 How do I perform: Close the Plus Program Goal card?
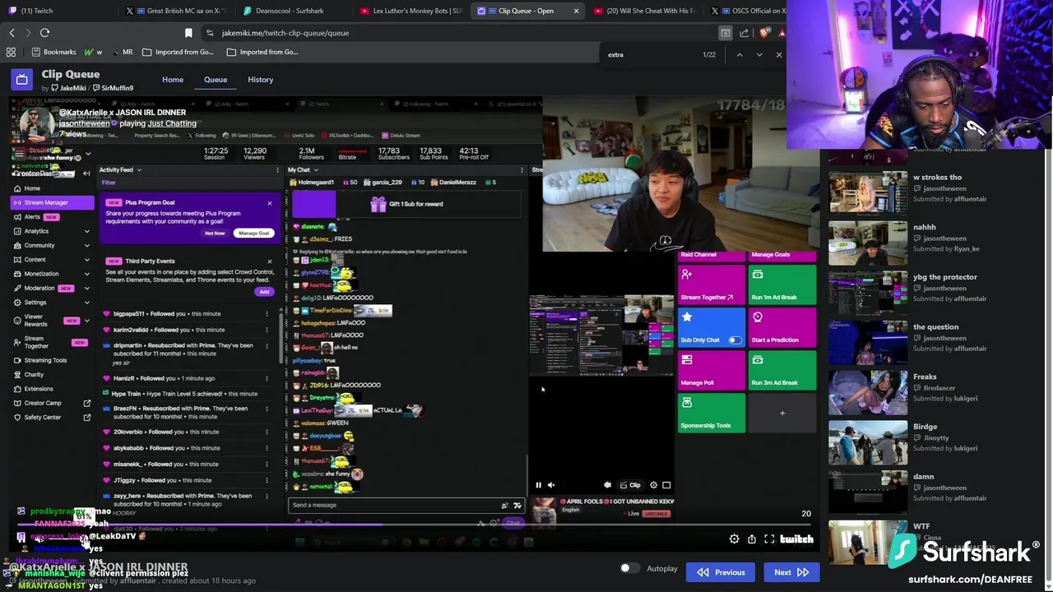click(269, 203)
